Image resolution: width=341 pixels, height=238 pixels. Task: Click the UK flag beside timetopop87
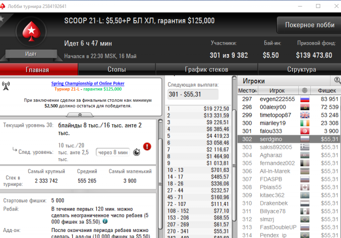(305, 115)
